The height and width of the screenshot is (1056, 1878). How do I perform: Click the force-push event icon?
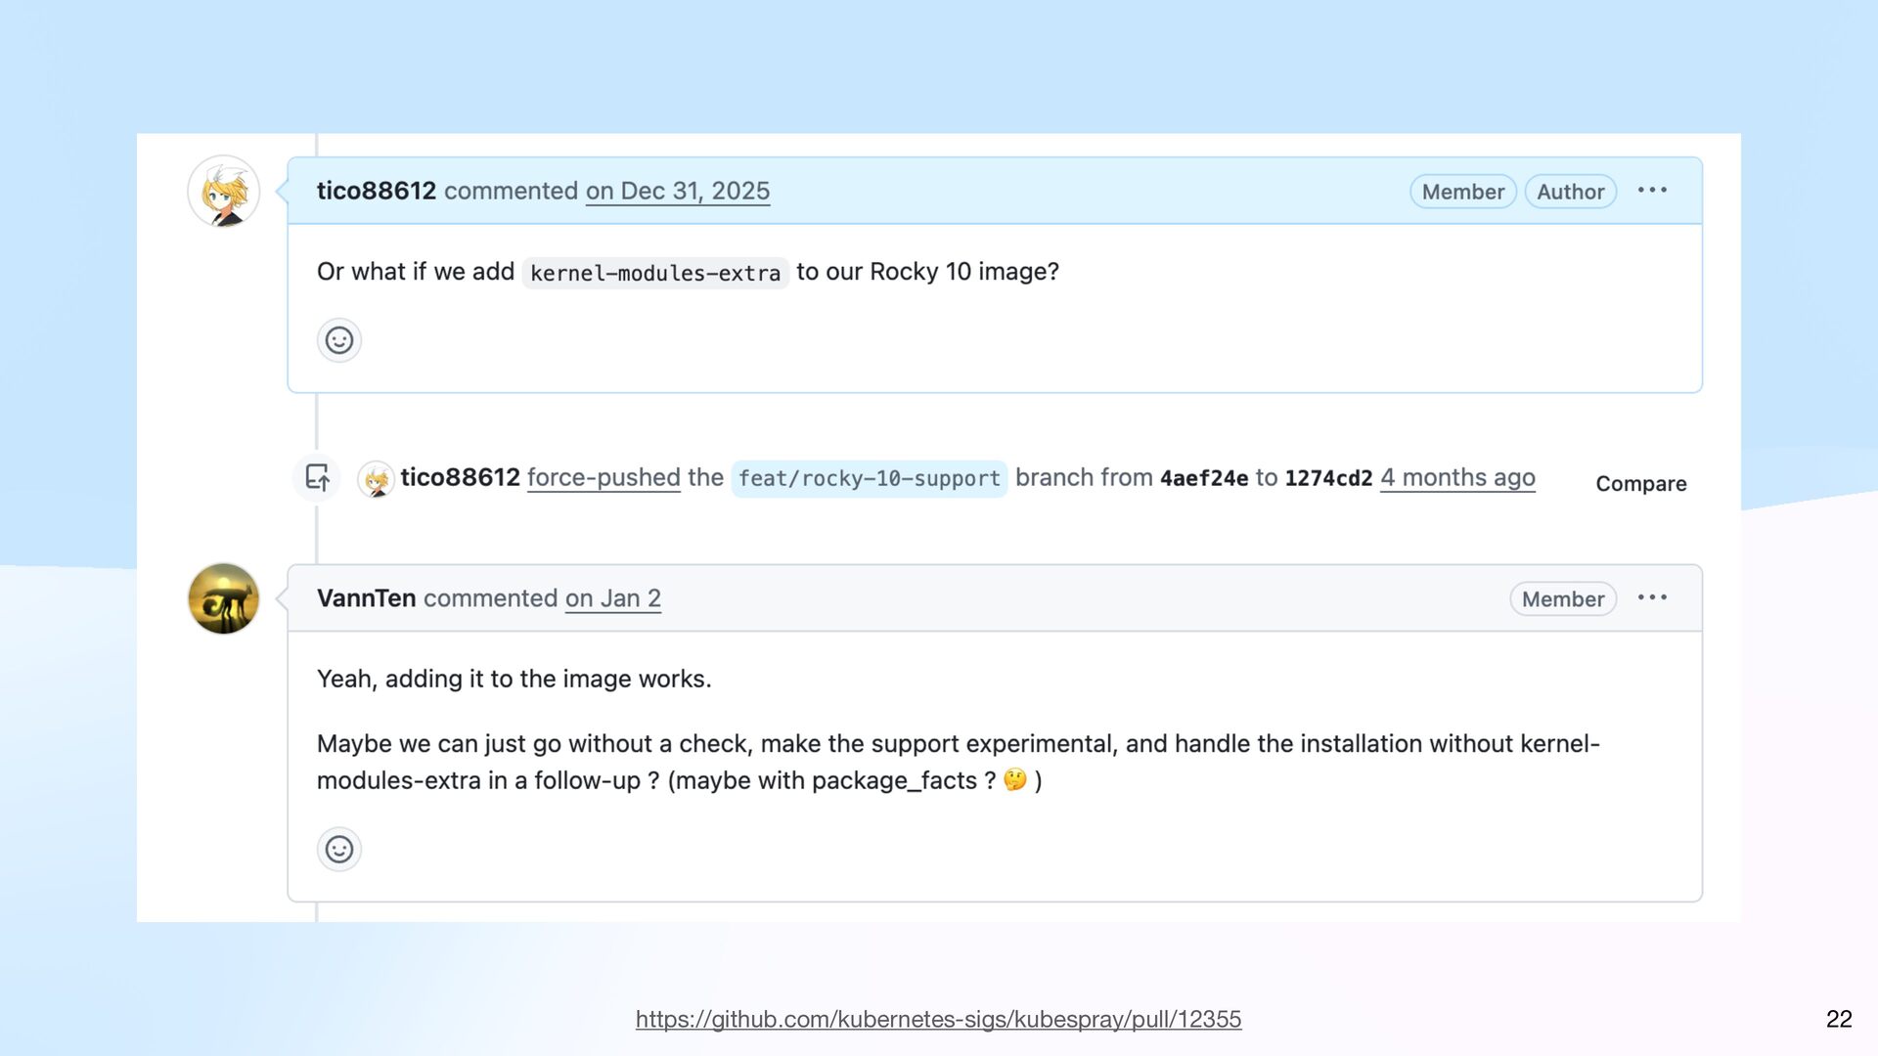(x=317, y=478)
